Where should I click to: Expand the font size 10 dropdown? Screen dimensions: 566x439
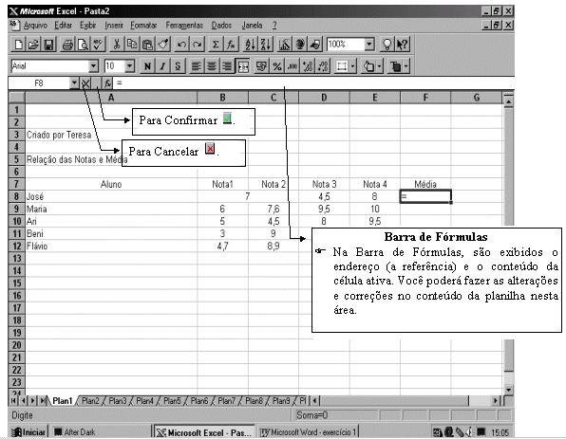129,66
